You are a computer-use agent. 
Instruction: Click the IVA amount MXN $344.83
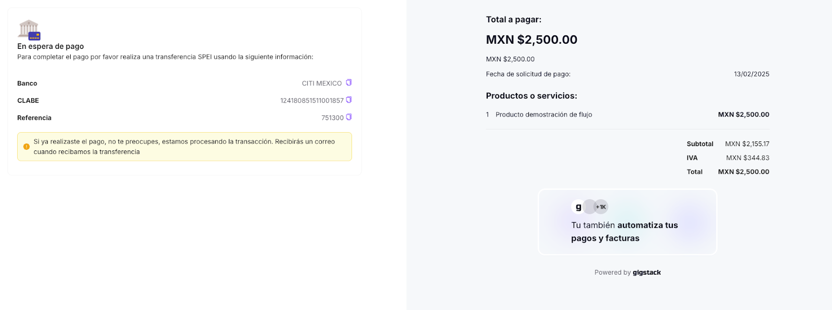click(748, 158)
